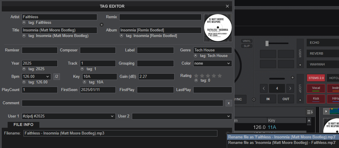339x148 pixels.
Task: Click the tag arrow icon under Album
Action: pyautogui.click(x=121, y=36)
